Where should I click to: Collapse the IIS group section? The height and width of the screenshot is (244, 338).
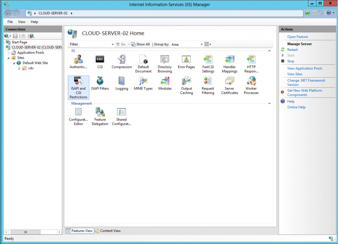(269, 51)
